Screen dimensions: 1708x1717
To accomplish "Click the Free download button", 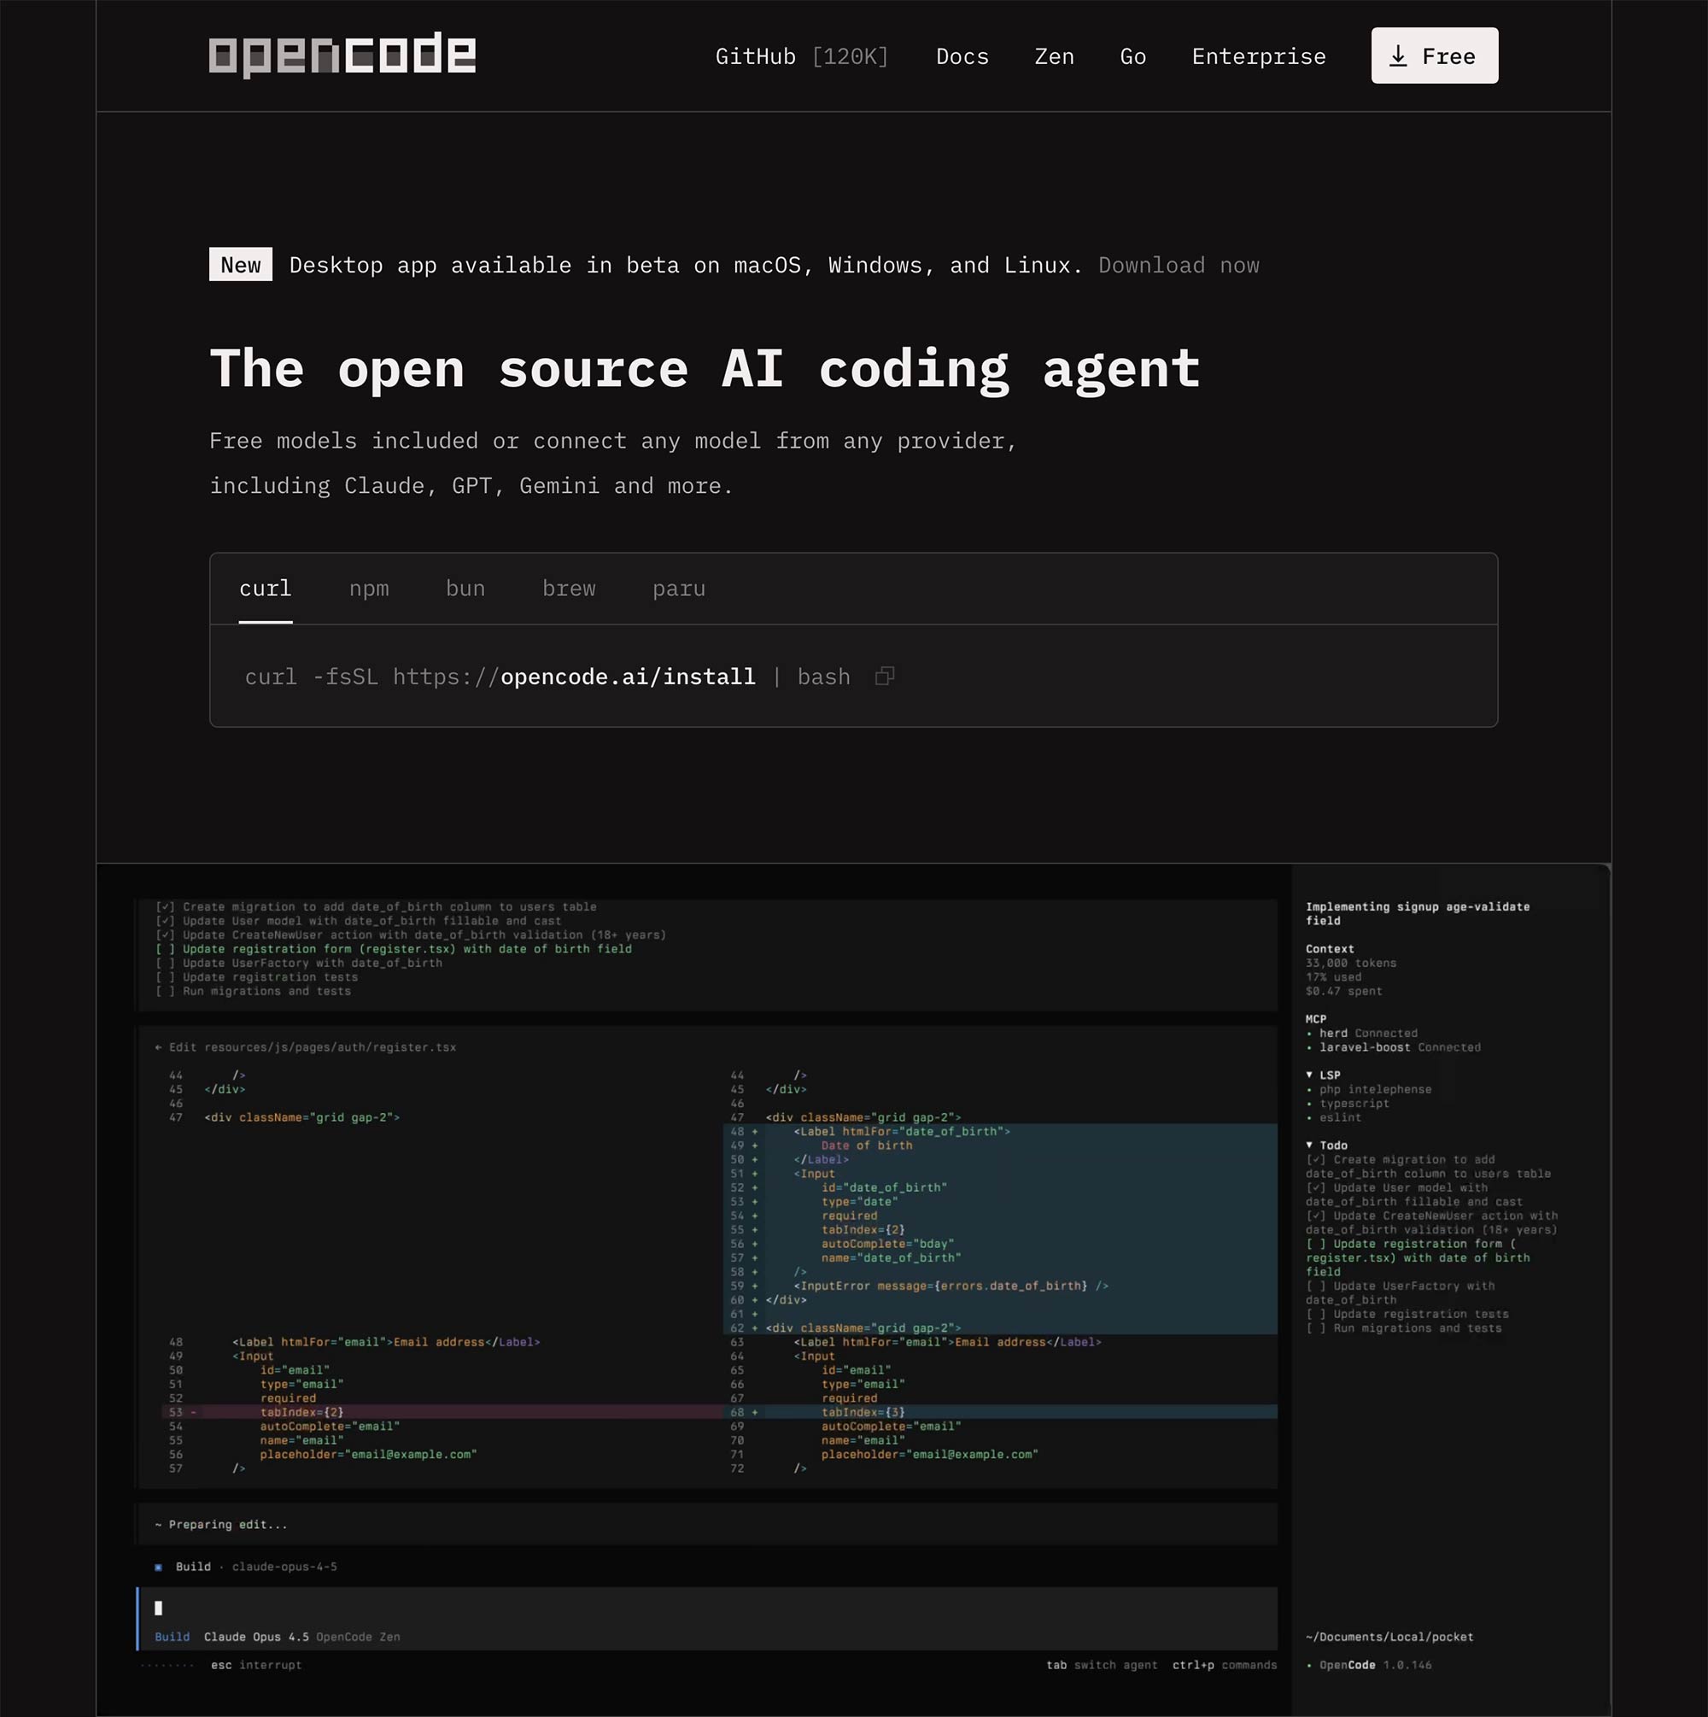I will (1435, 56).
